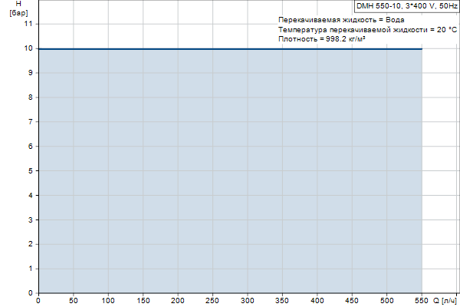This screenshot has height=307, width=460.
Task: Select the 1 tick on the pressure axis
Action: point(31,268)
